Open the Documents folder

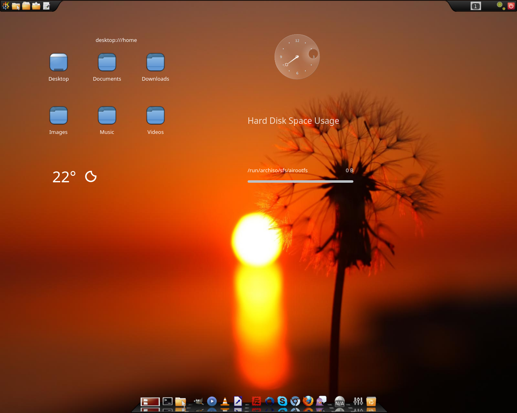coord(107,62)
